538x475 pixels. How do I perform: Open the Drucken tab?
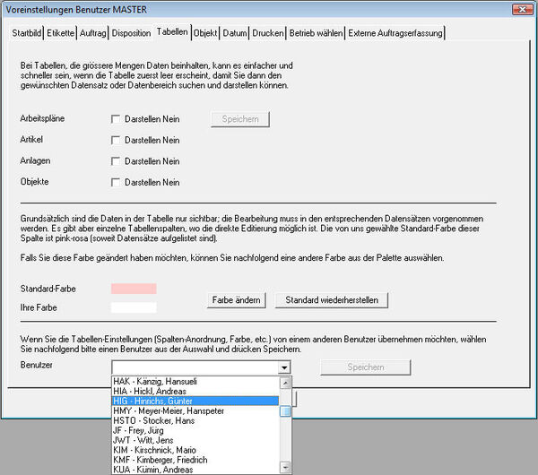coord(267,33)
